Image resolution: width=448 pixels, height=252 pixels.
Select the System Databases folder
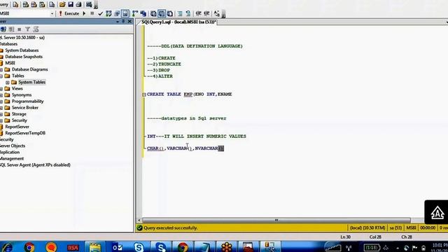tap(22, 50)
